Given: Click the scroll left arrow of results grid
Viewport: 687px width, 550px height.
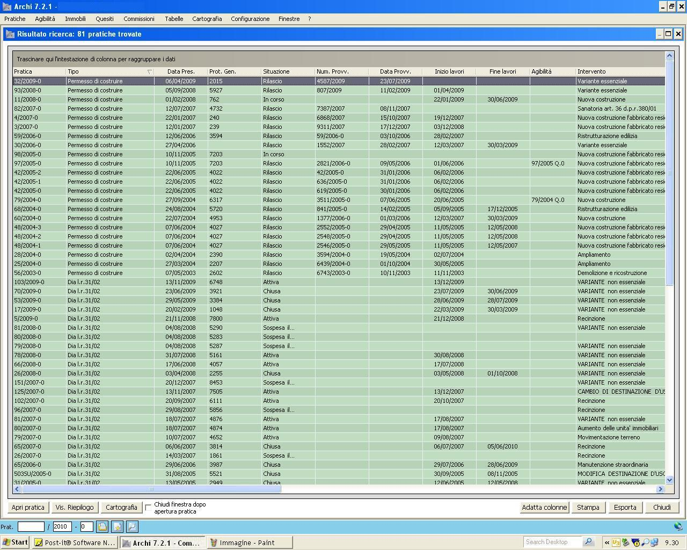Looking at the screenshot, I should [x=17, y=489].
